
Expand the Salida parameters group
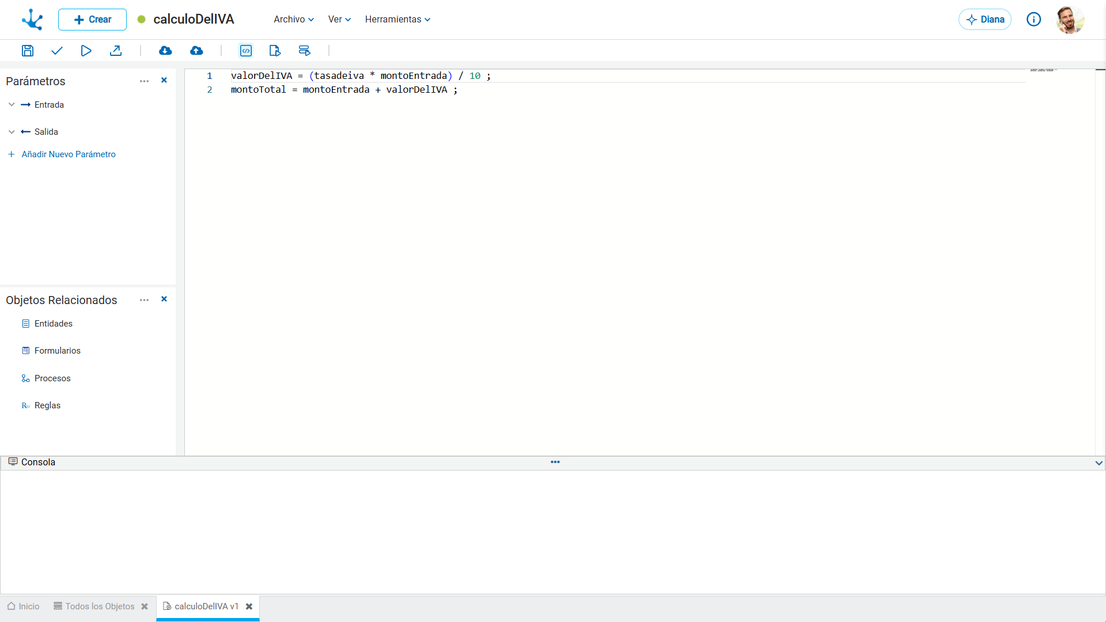(x=12, y=132)
